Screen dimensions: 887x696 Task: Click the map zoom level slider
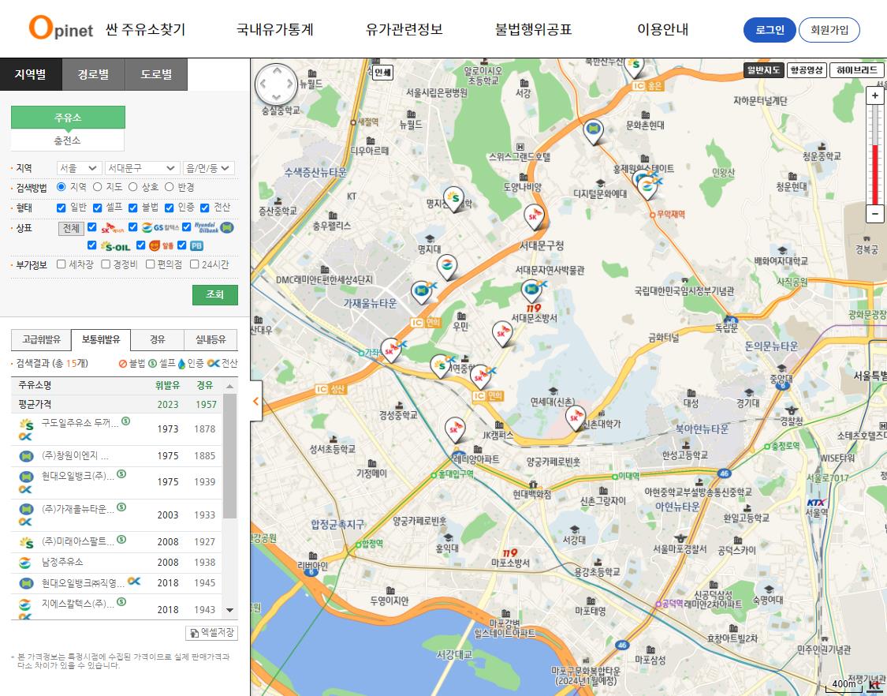click(874, 155)
